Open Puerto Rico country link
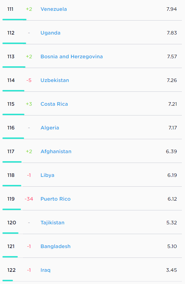This screenshot has width=185, height=284. (55, 199)
